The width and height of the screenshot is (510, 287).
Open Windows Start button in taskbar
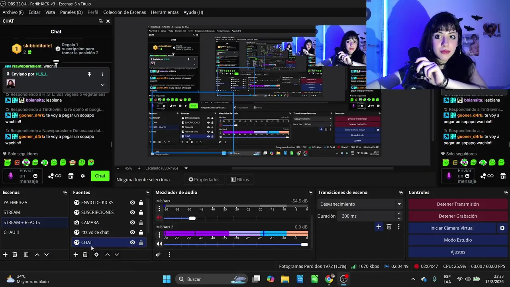coord(167,279)
